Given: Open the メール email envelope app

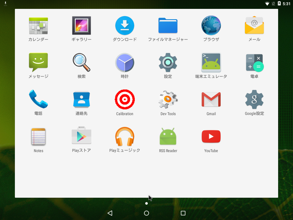Looking at the screenshot, I should click(x=254, y=25).
